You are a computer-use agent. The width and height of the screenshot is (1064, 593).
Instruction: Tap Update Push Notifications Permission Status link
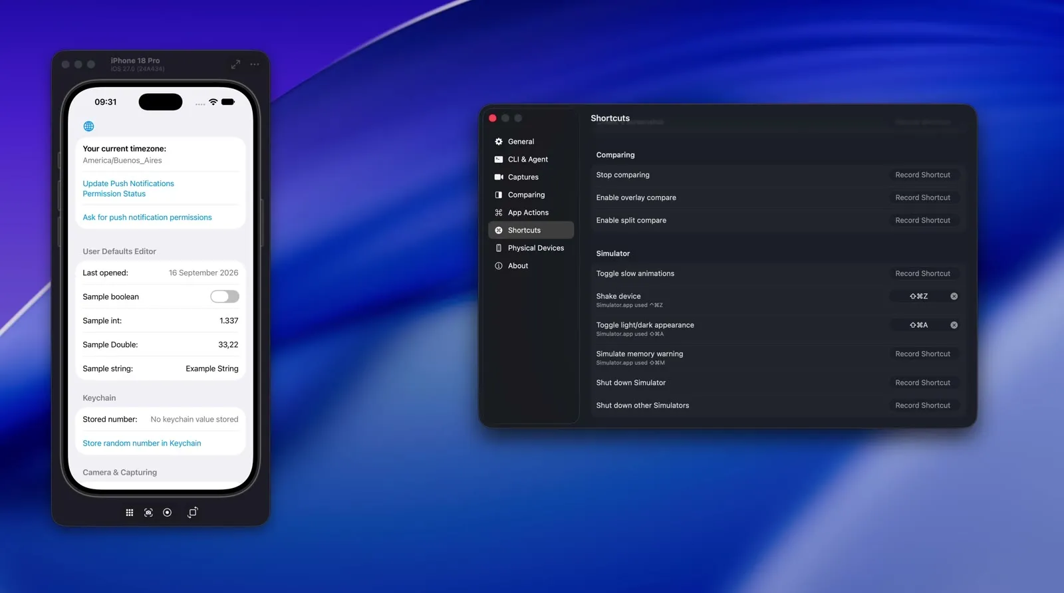tap(128, 189)
